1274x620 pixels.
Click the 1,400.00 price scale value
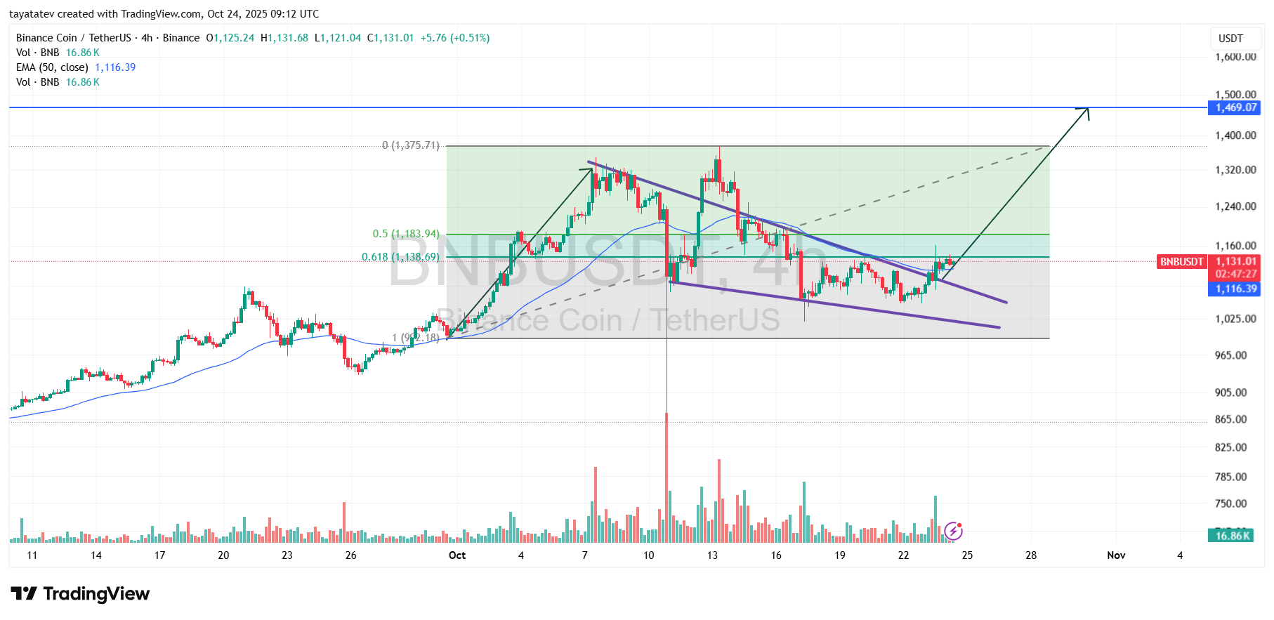tap(1235, 136)
